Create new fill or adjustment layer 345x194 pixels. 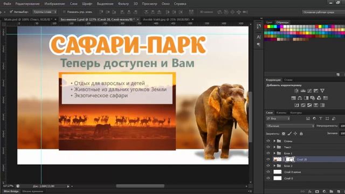click(x=324, y=192)
